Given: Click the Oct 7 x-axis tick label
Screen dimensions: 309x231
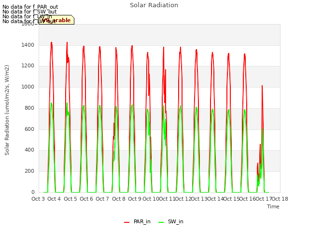Looking at the screenshot, I should (x=102, y=199).
